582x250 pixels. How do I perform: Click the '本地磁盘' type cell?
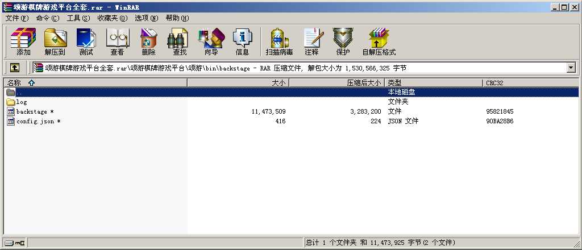click(x=401, y=92)
